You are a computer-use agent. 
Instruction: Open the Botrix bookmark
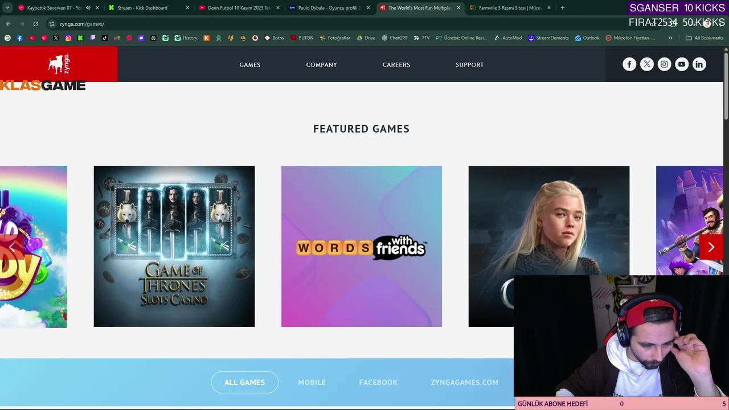coord(274,38)
